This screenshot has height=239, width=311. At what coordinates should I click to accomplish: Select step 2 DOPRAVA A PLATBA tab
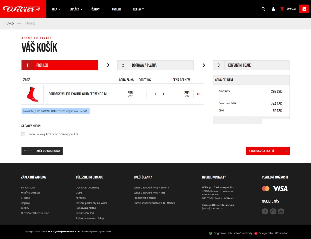155,65
